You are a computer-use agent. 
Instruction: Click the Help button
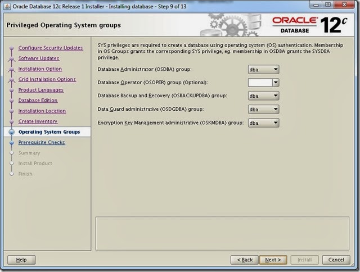coord(21,260)
